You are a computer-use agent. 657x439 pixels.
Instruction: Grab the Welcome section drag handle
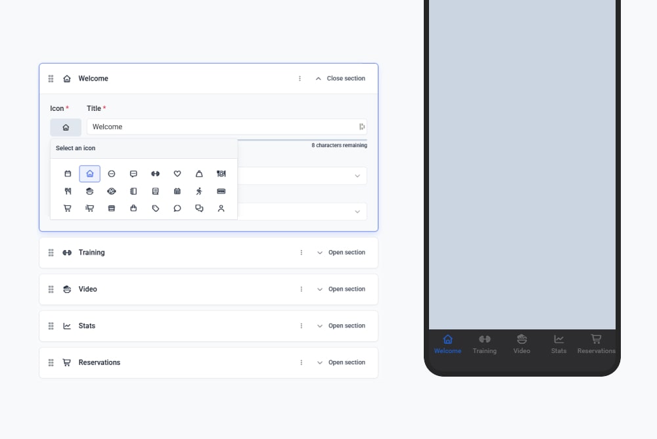(51, 79)
